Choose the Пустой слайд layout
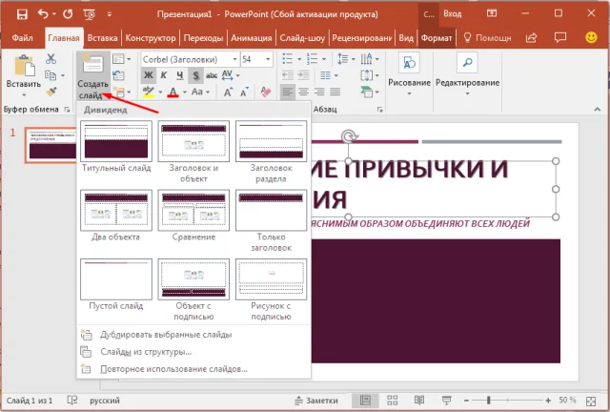Viewport: 610px width, 412px height. pos(116,284)
